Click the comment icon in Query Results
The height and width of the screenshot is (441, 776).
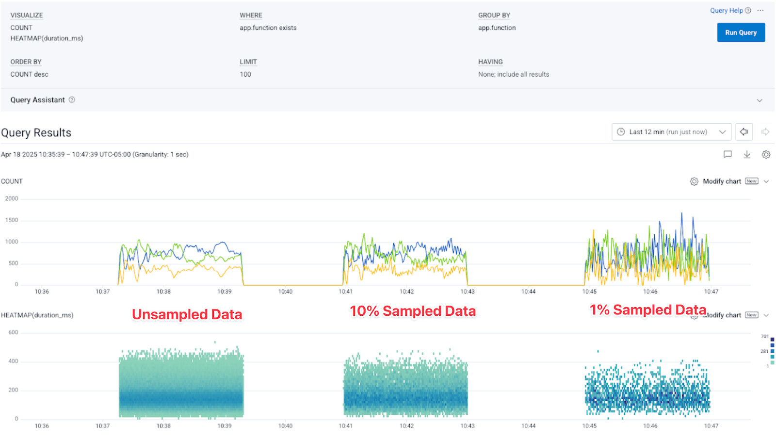pyautogui.click(x=727, y=154)
